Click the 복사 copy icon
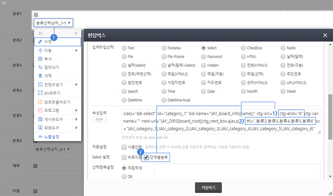This screenshot has width=333, height=196. (x=40, y=58)
